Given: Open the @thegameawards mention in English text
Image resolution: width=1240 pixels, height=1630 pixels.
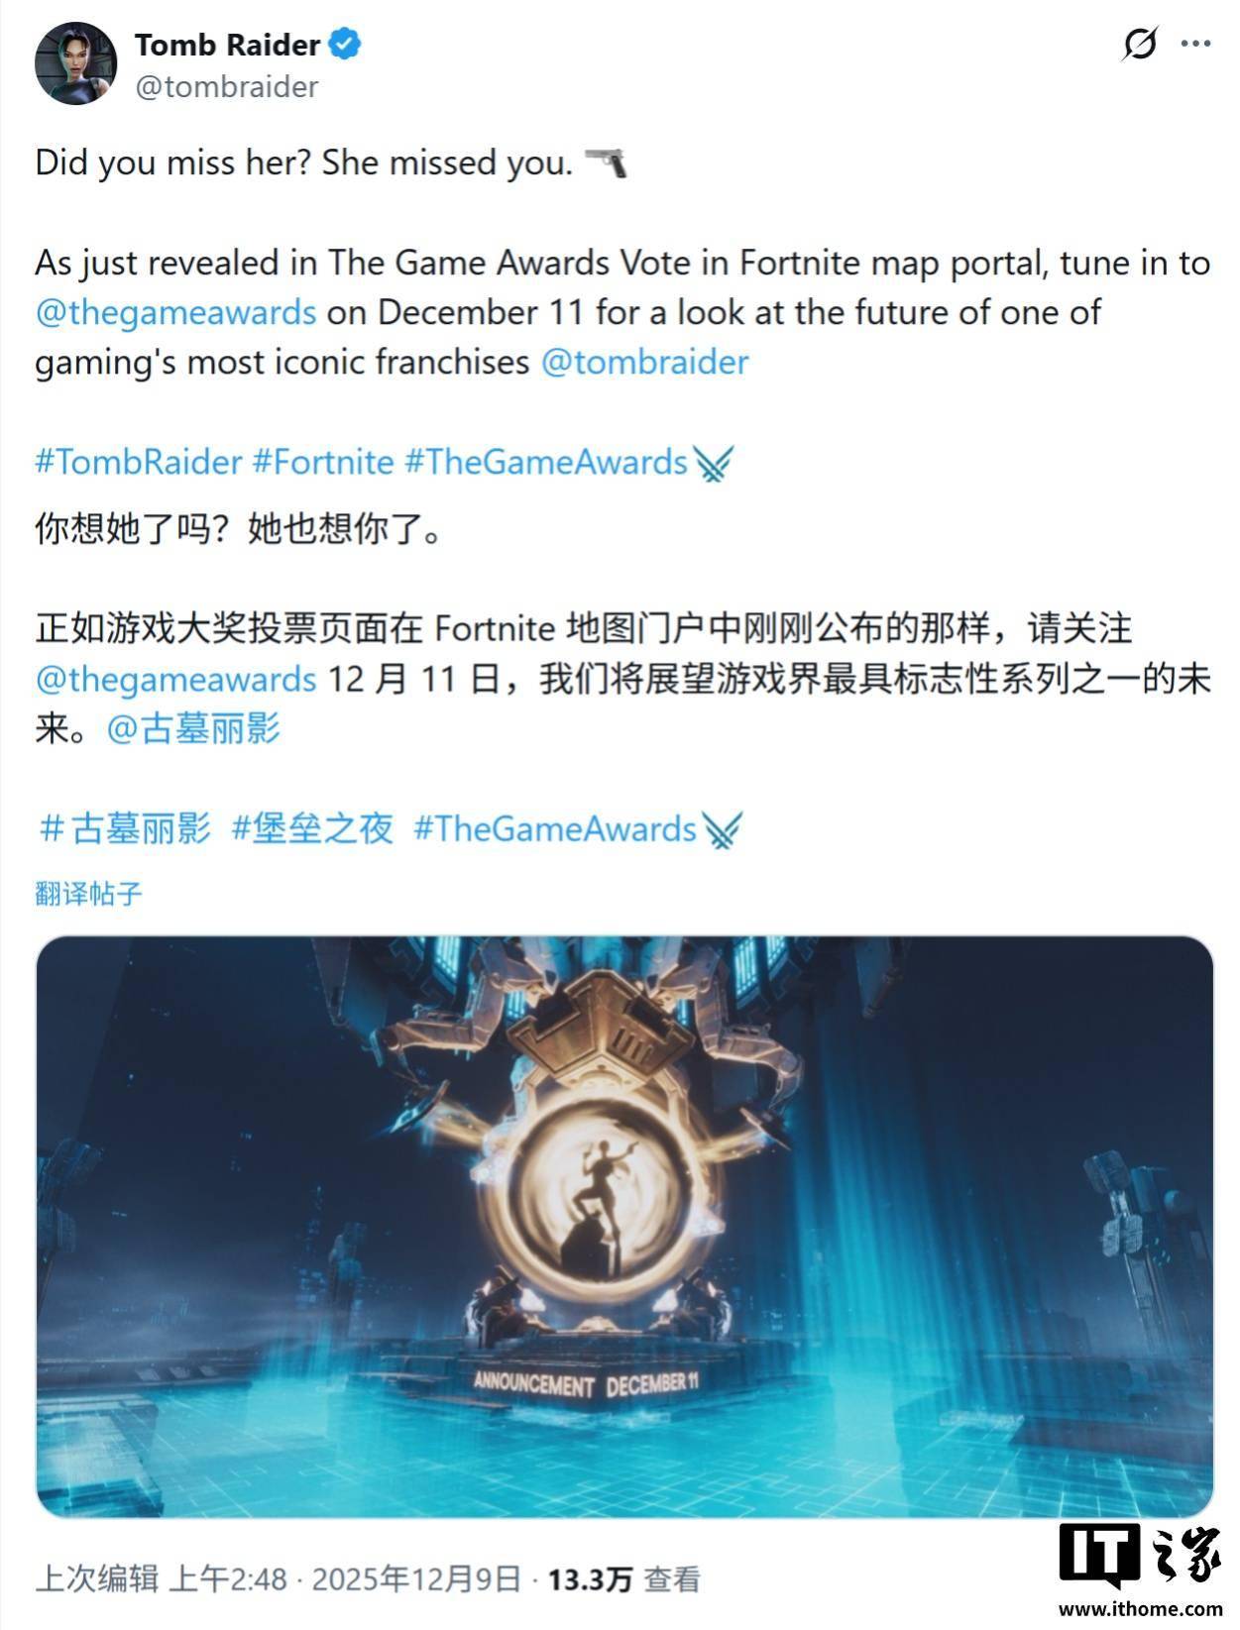Looking at the screenshot, I should pos(175,312).
